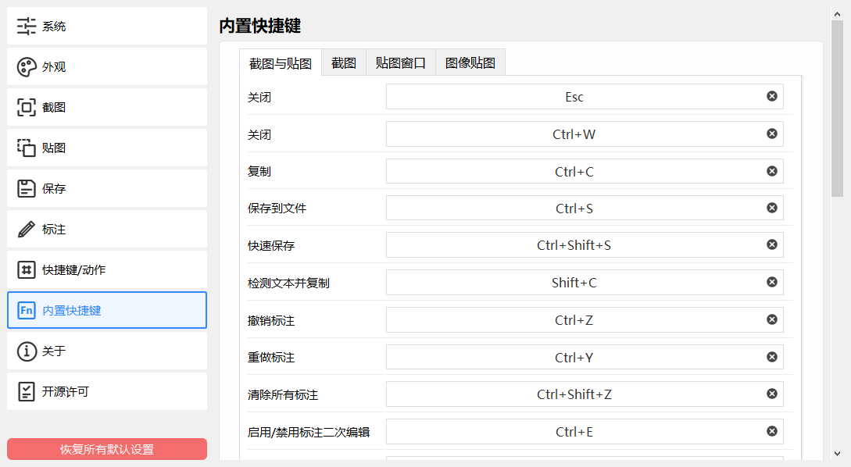Clear the Ctrl+Y shortcut for 重做标注
This screenshot has width=851, height=467.
coord(772,357)
